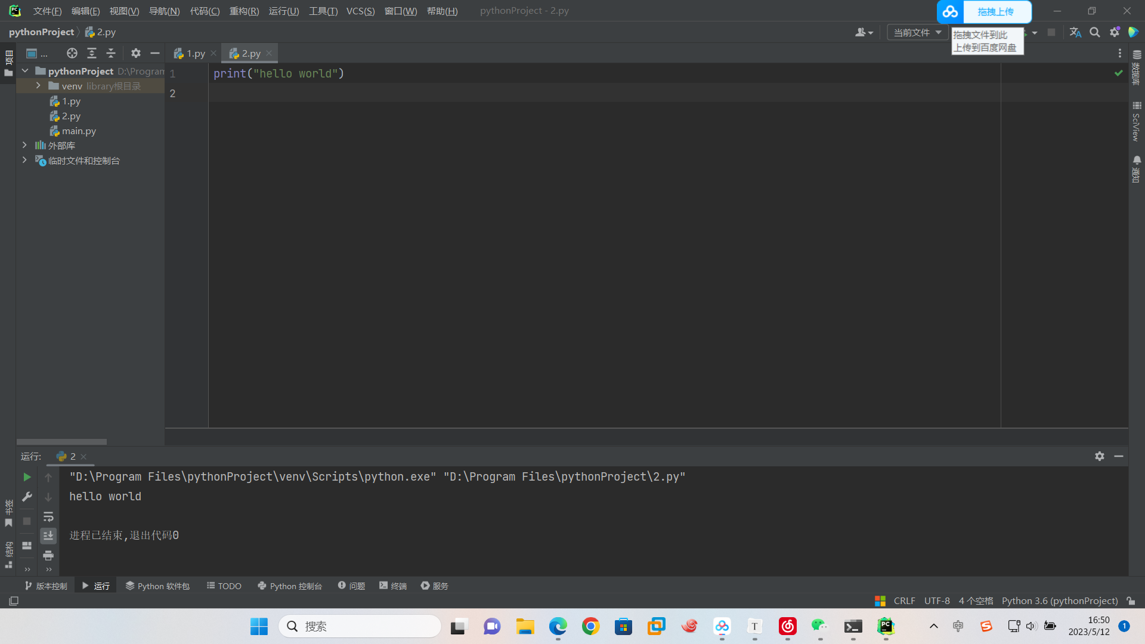Switch to the 1.py editor tab

click(x=195, y=54)
